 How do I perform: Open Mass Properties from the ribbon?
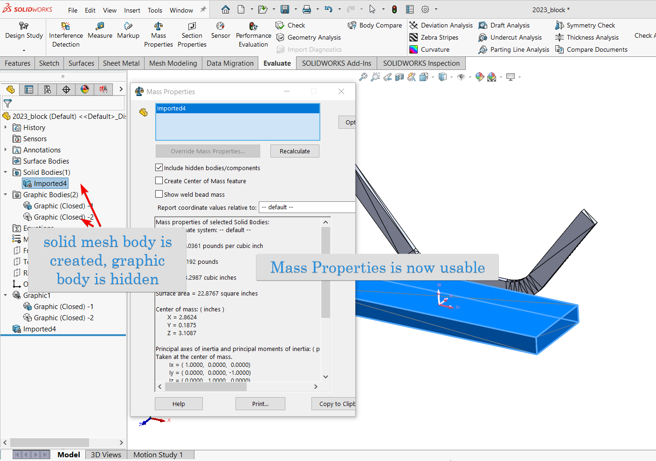pyautogui.click(x=159, y=34)
